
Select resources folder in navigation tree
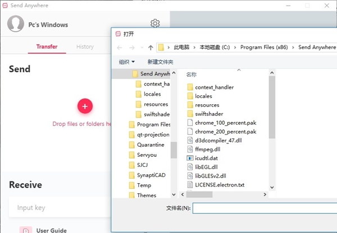(152, 104)
